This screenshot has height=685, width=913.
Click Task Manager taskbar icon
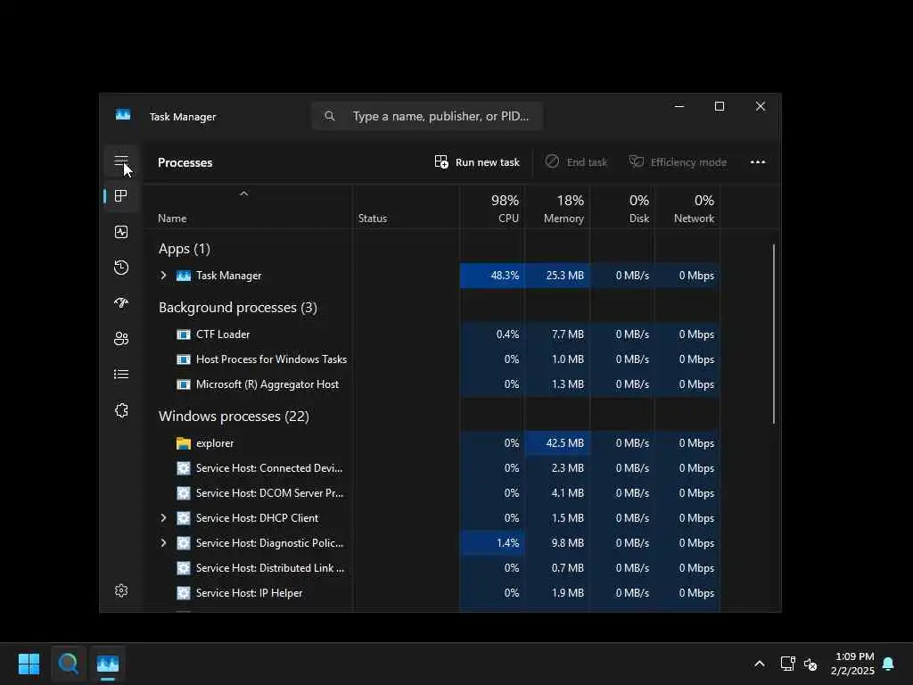tap(108, 664)
